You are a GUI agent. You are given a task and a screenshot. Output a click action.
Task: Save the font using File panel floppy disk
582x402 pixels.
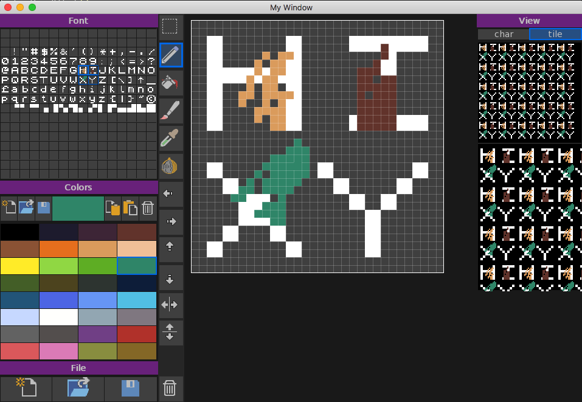point(131,389)
